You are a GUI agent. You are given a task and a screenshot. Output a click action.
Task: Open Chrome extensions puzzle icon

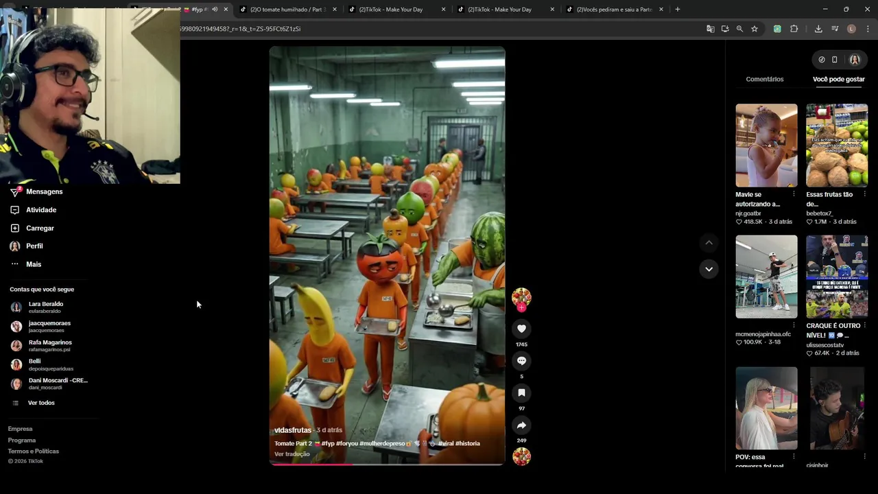pos(794,29)
